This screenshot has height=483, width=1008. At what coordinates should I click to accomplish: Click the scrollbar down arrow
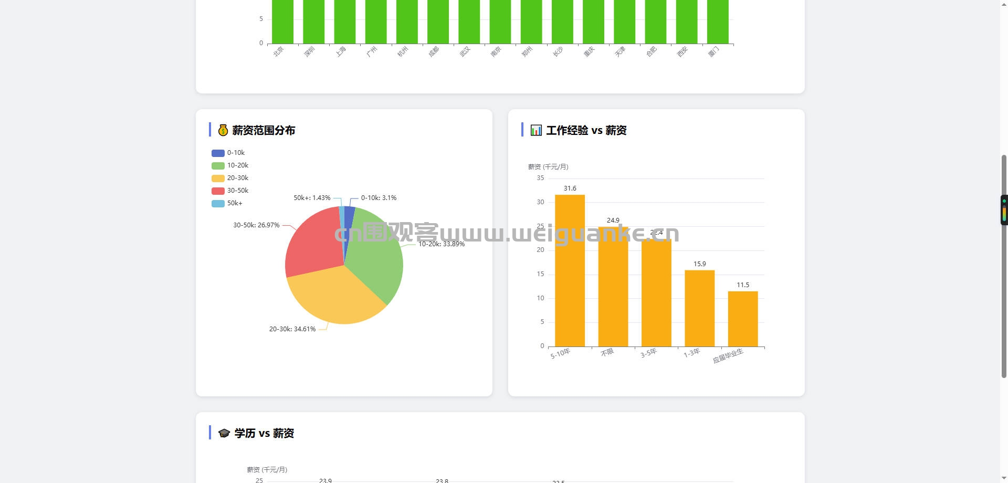tap(1004, 479)
